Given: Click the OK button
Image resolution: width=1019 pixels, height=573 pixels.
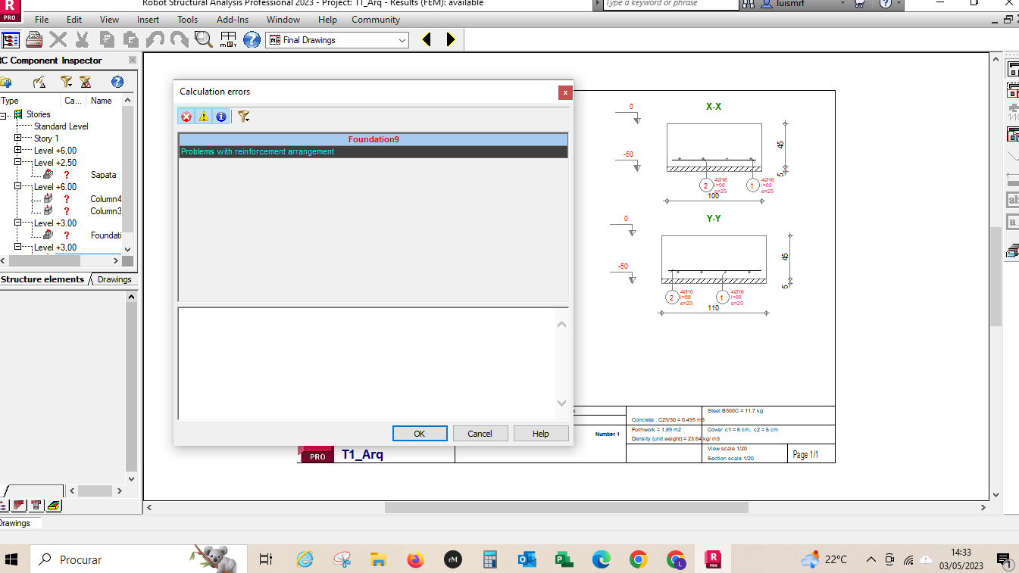Looking at the screenshot, I should 419,433.
